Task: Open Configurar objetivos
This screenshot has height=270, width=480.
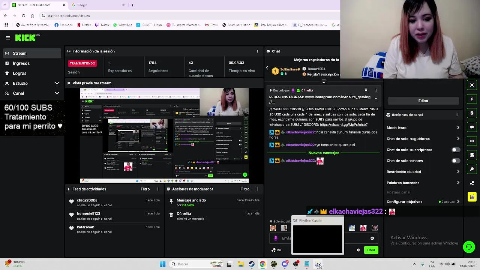Action: [423, 202]
